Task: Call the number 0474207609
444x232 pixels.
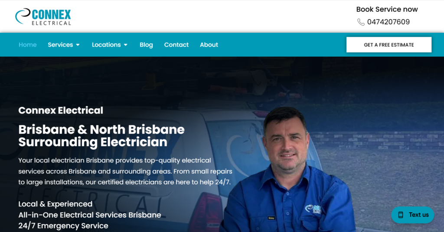Action: (388, 22)
